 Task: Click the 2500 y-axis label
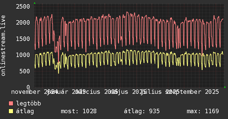(23, 6)
